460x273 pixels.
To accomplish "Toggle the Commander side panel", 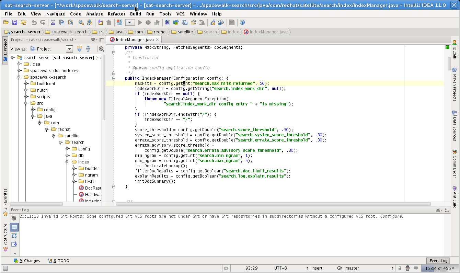I will point(455,163).
